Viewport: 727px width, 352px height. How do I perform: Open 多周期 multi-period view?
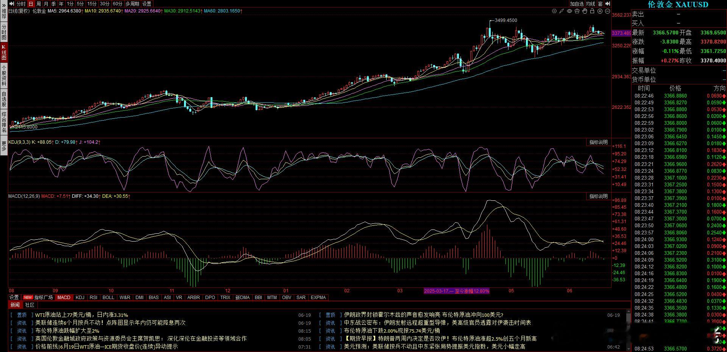point(133,4)
